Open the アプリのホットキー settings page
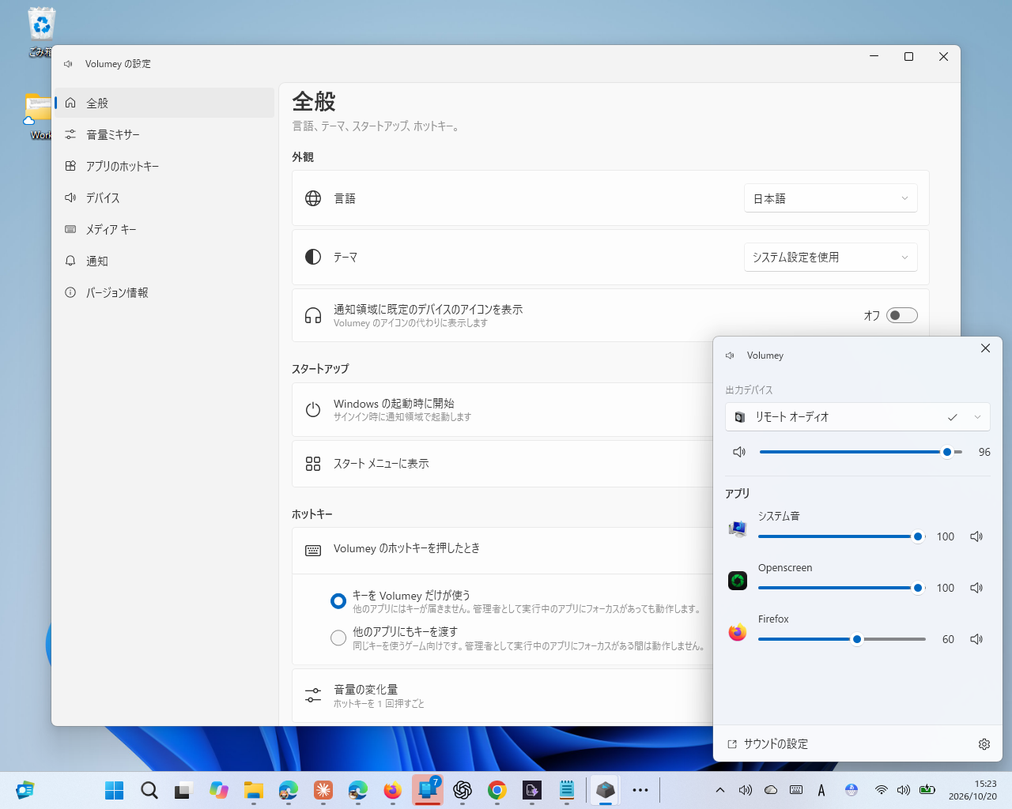1012x809 pixels. pos(164,166)
